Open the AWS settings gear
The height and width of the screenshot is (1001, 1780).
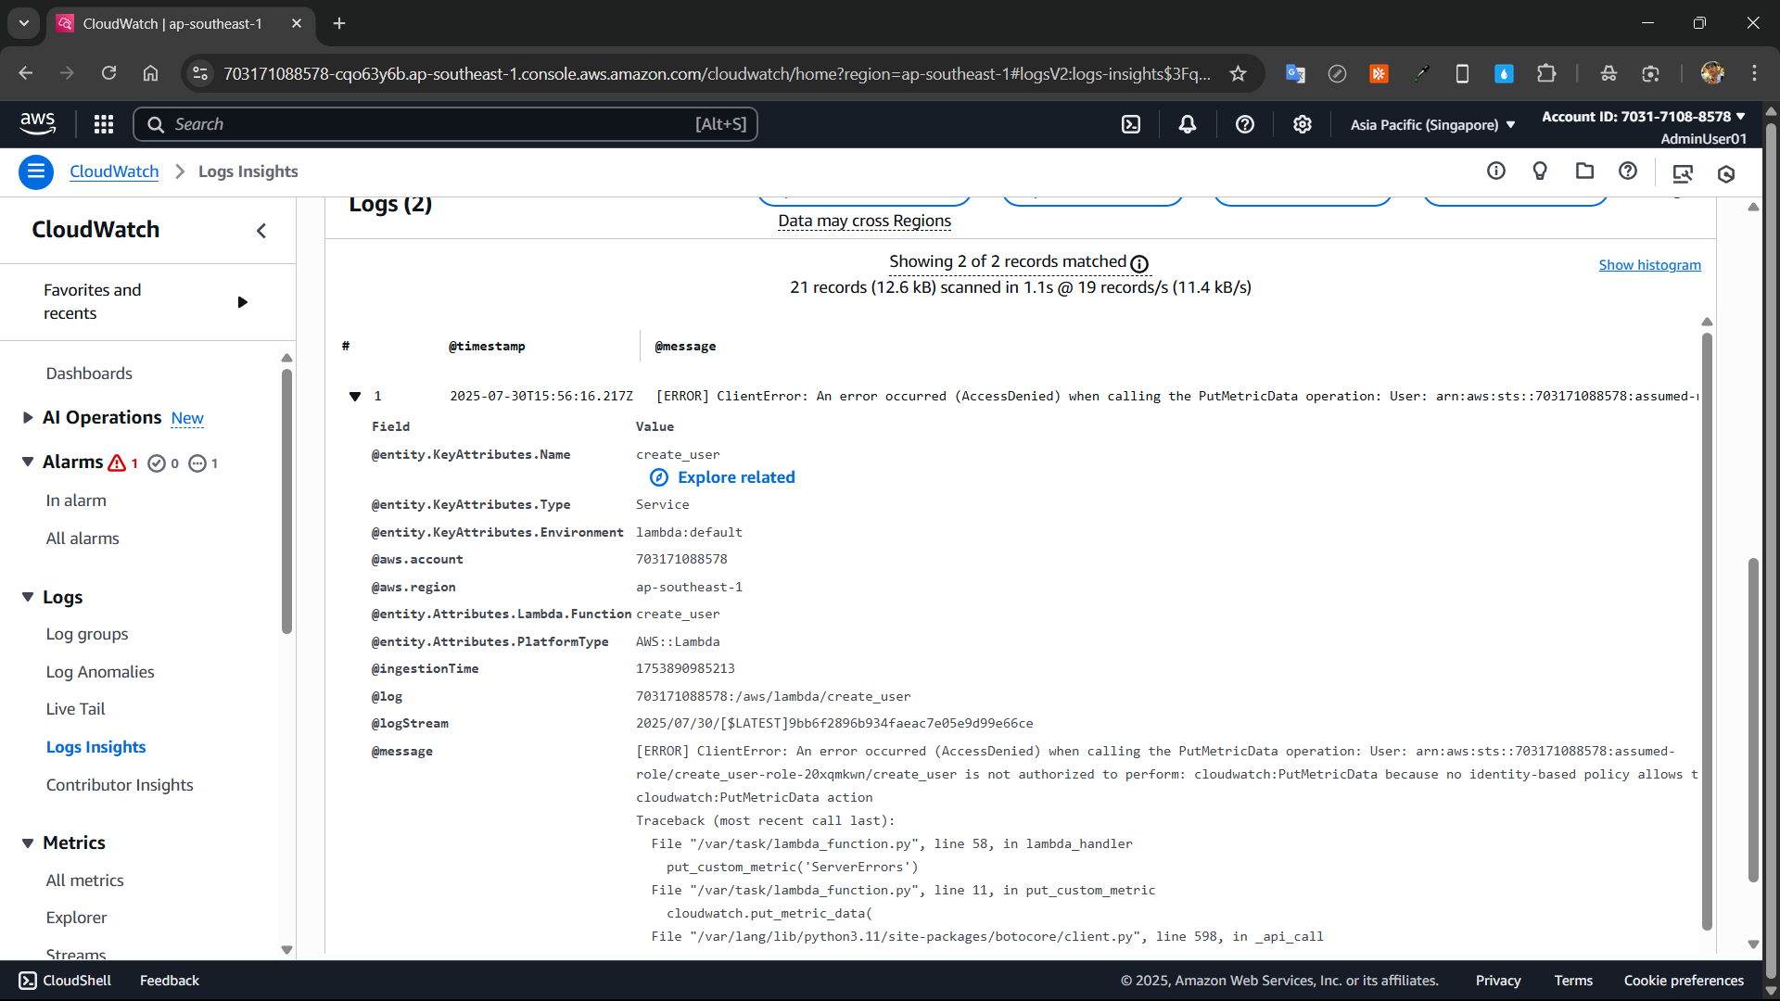point(1303,124)
